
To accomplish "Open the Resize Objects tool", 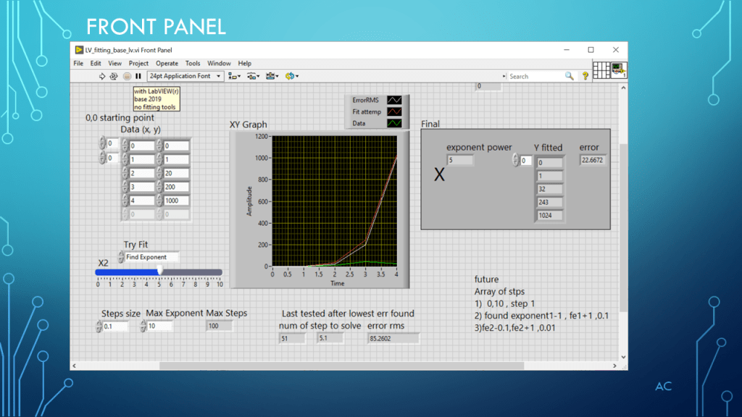I will [x=272, y=76].
